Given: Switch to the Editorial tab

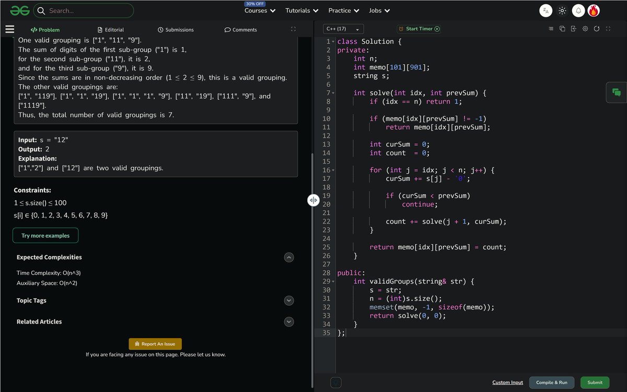Looking at the screenshot, I should point(111,30).
